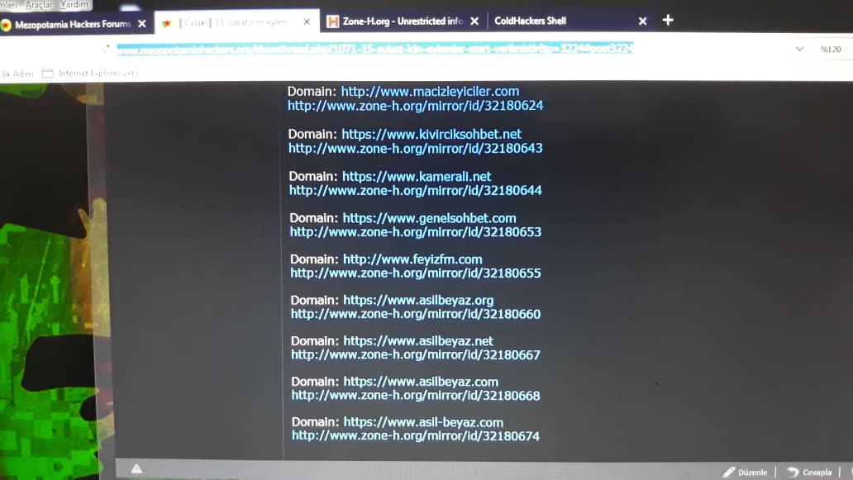Click the Düzenle pencil icon
This screenshot has width=853, height=480.
click(x=729, y=473)
